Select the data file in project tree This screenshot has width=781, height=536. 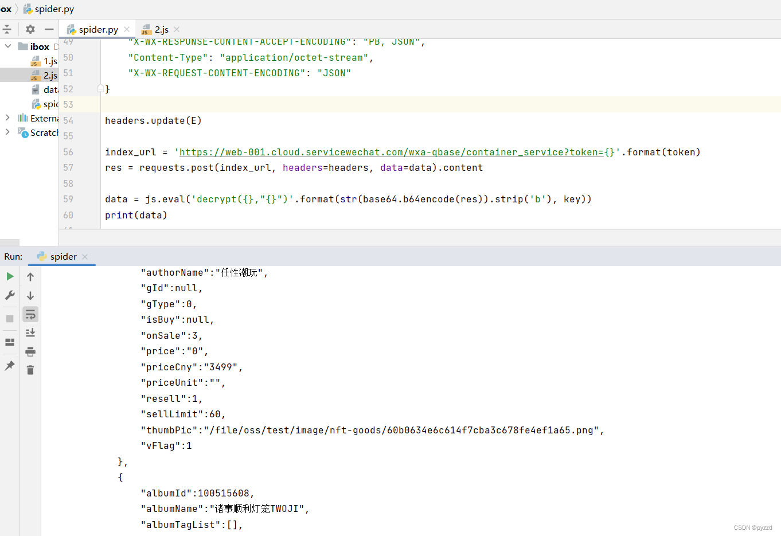point(45,89)
